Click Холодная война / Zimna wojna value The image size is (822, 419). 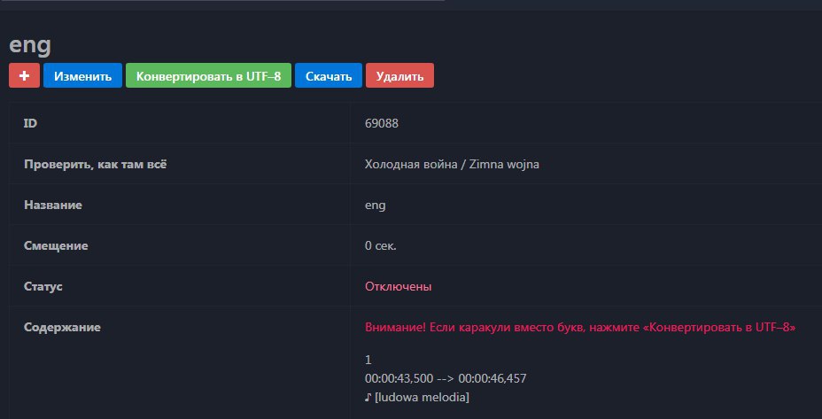pos(452,164)
